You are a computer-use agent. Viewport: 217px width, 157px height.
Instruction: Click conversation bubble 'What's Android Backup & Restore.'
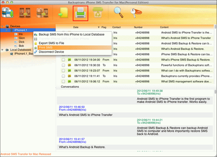82,147
